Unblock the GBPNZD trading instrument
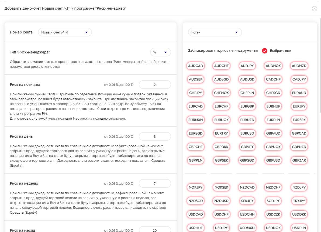The height and width of the screenshot is (232, 321). coord(299,147)
